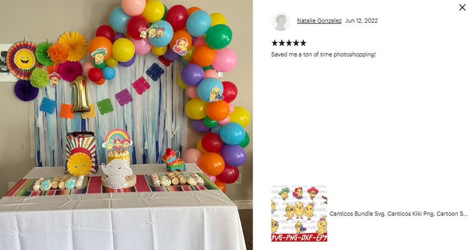Open the Canticos Bundle product thumbnail
The image size is (474, 250).
click(x=299, y=214)
